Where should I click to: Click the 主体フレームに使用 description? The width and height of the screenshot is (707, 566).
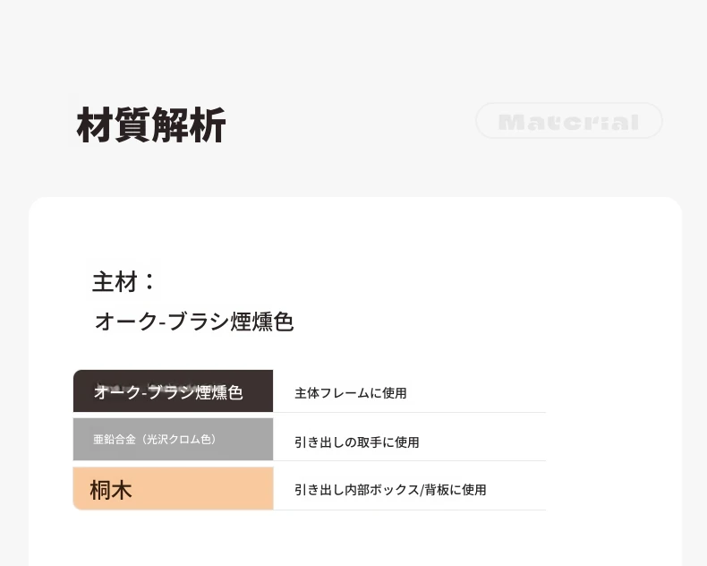(350, 393)
